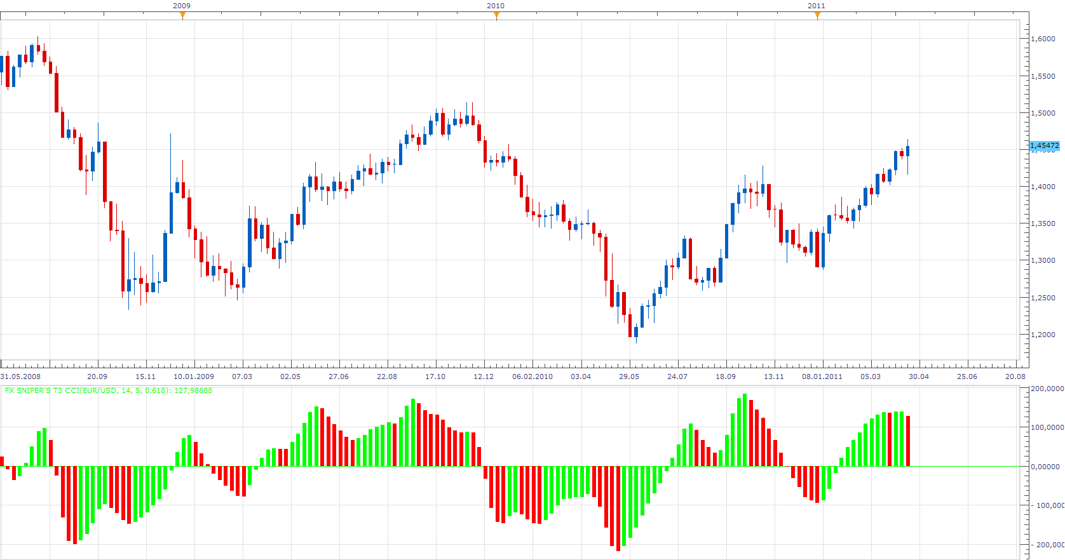
Task: Click the 2011 year marker triangle
Action: pyautogui.click(x=817, y=15)
